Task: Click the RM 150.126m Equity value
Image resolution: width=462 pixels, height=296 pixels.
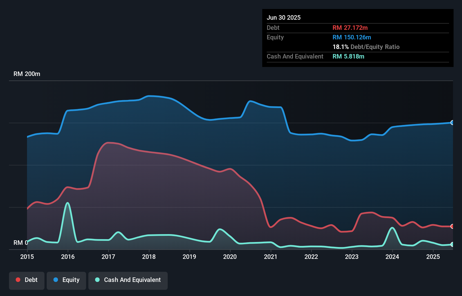Action: tap(352, 37)
